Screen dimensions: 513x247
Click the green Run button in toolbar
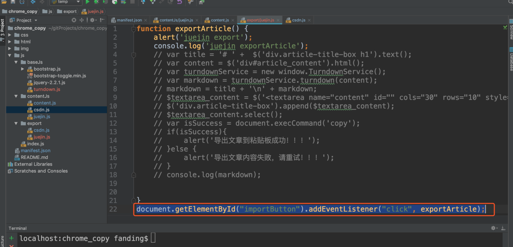[x=87, y=2]
